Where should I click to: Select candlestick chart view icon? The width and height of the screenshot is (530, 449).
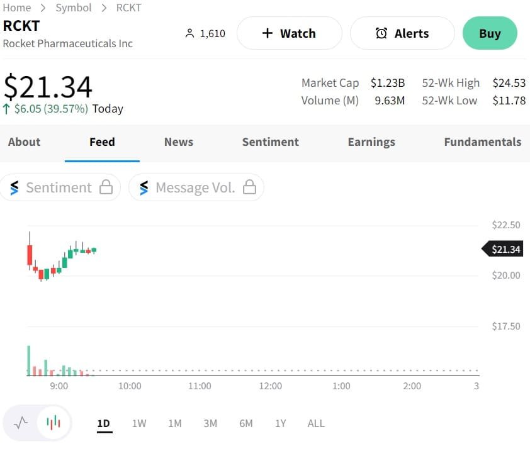tap(54, 423)
